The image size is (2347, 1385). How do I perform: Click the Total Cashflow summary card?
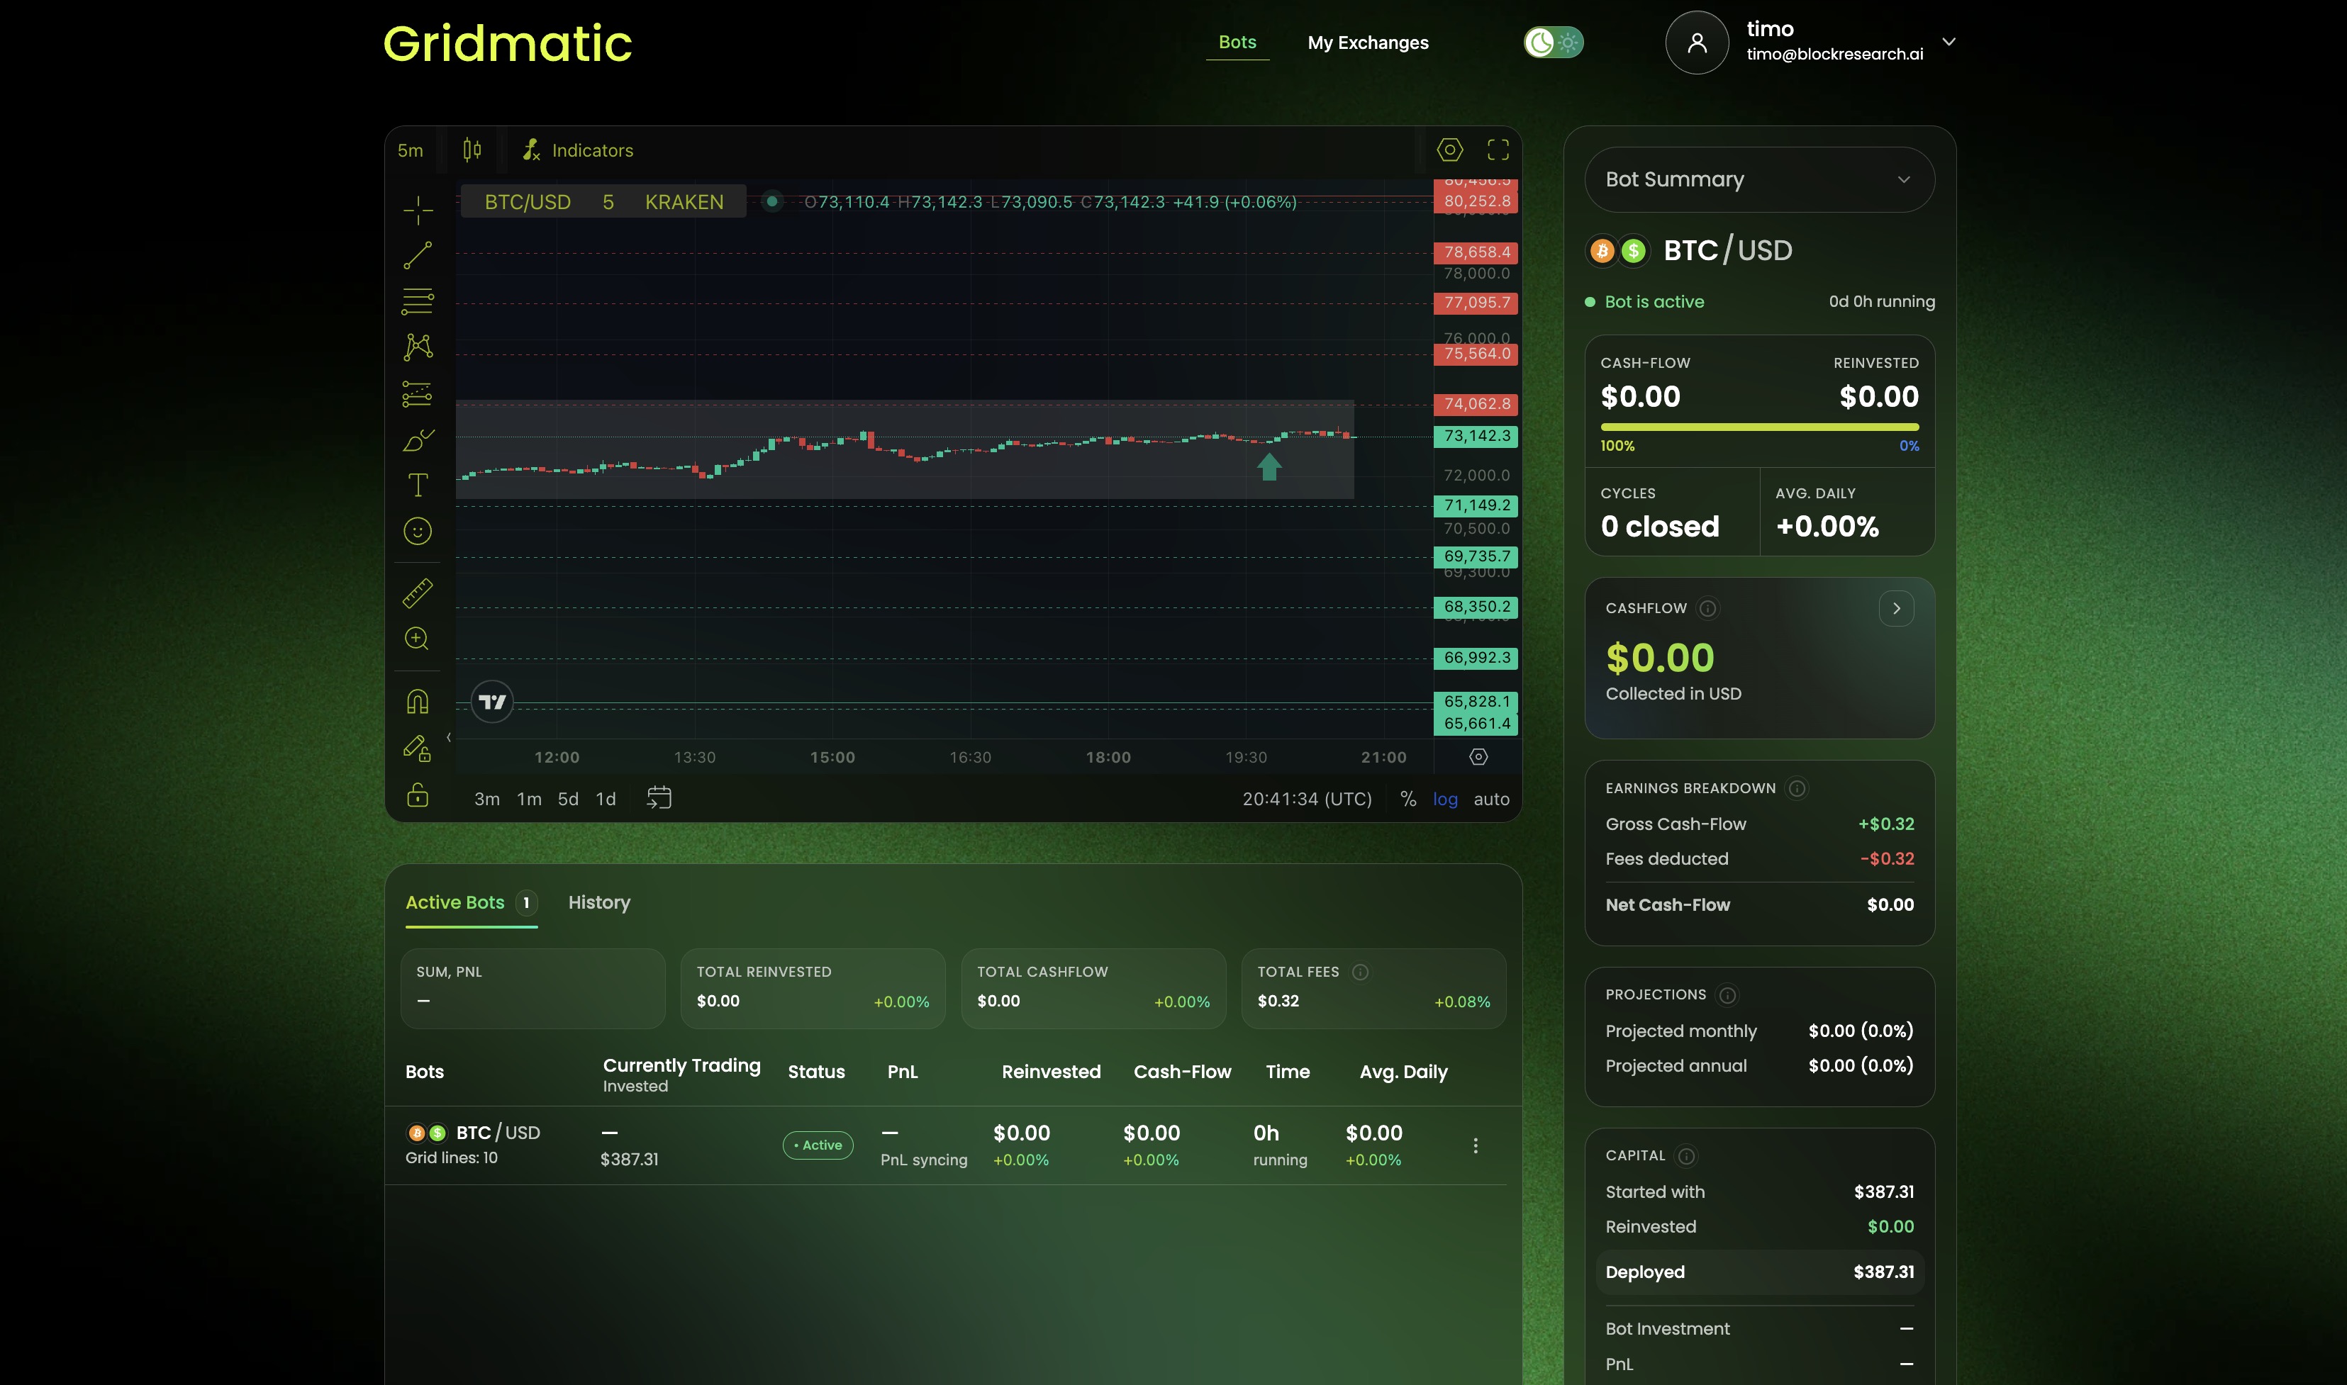coord(1093,989)
